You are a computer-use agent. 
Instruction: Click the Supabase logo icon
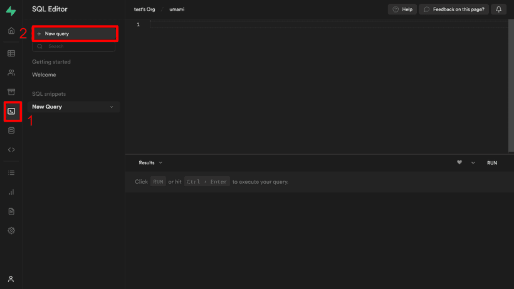pos(11,11)
